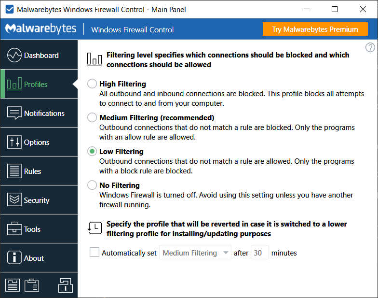This screenshot has width=378, height=298.
Task: Click the document log icon at bottom left
Action: pos(13,285)
